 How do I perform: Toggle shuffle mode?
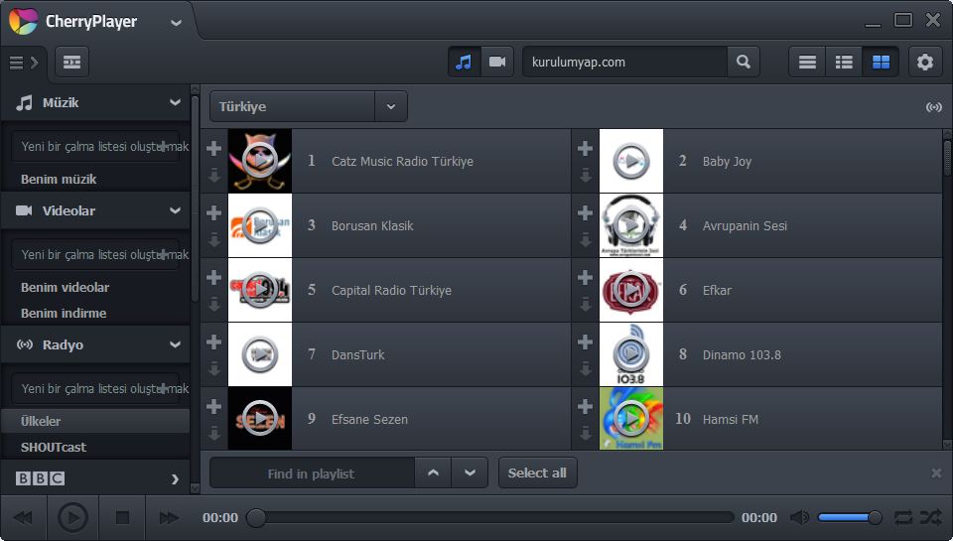pos(930,518)
